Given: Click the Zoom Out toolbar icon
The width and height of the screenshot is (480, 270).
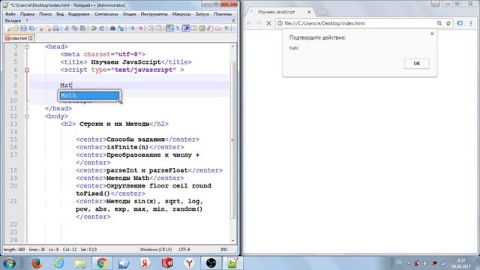Looking at the screenshot, I should click(140, 28).
